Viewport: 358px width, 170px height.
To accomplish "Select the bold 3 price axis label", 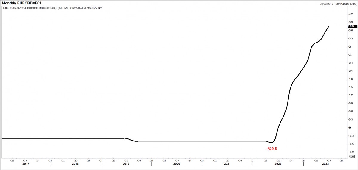I will click(x=350, y=47).
